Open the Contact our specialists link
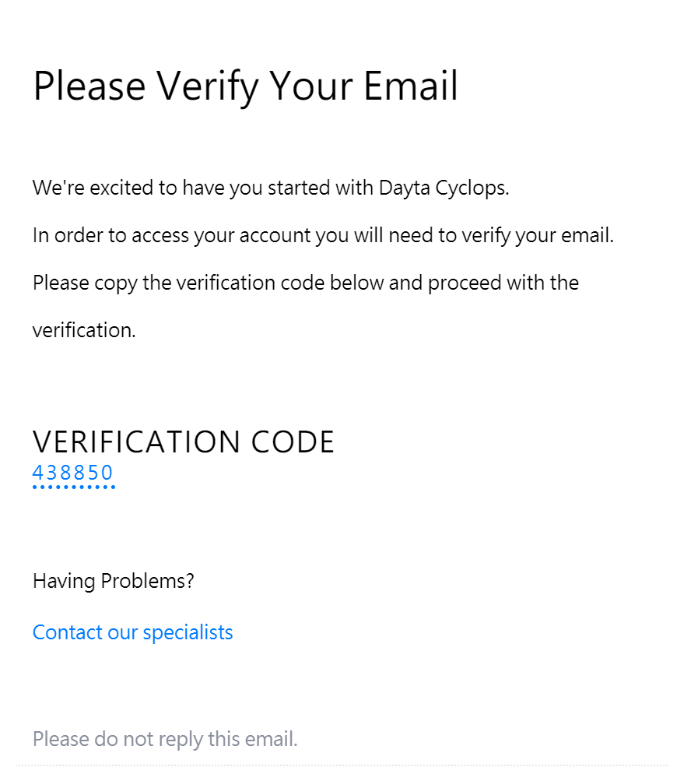The height and width of the screenshot is (767, 691). (x=132, y=632)
